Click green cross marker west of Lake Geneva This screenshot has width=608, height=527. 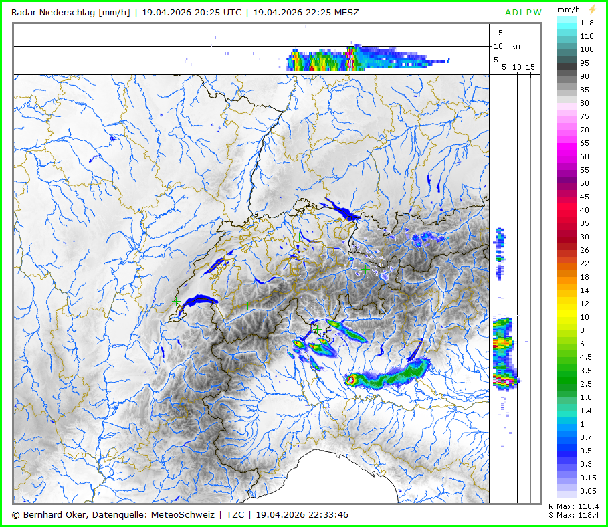[x=176, y=302]
